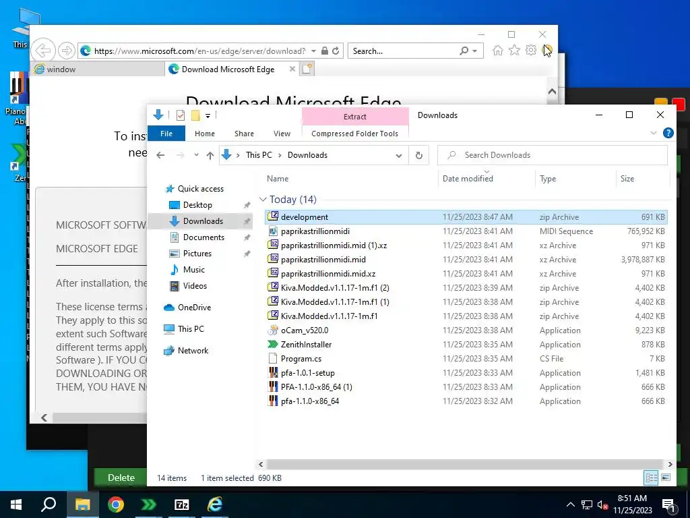Sort files by Type column
The height and width of the screenshot is (518, 690).
548,178
